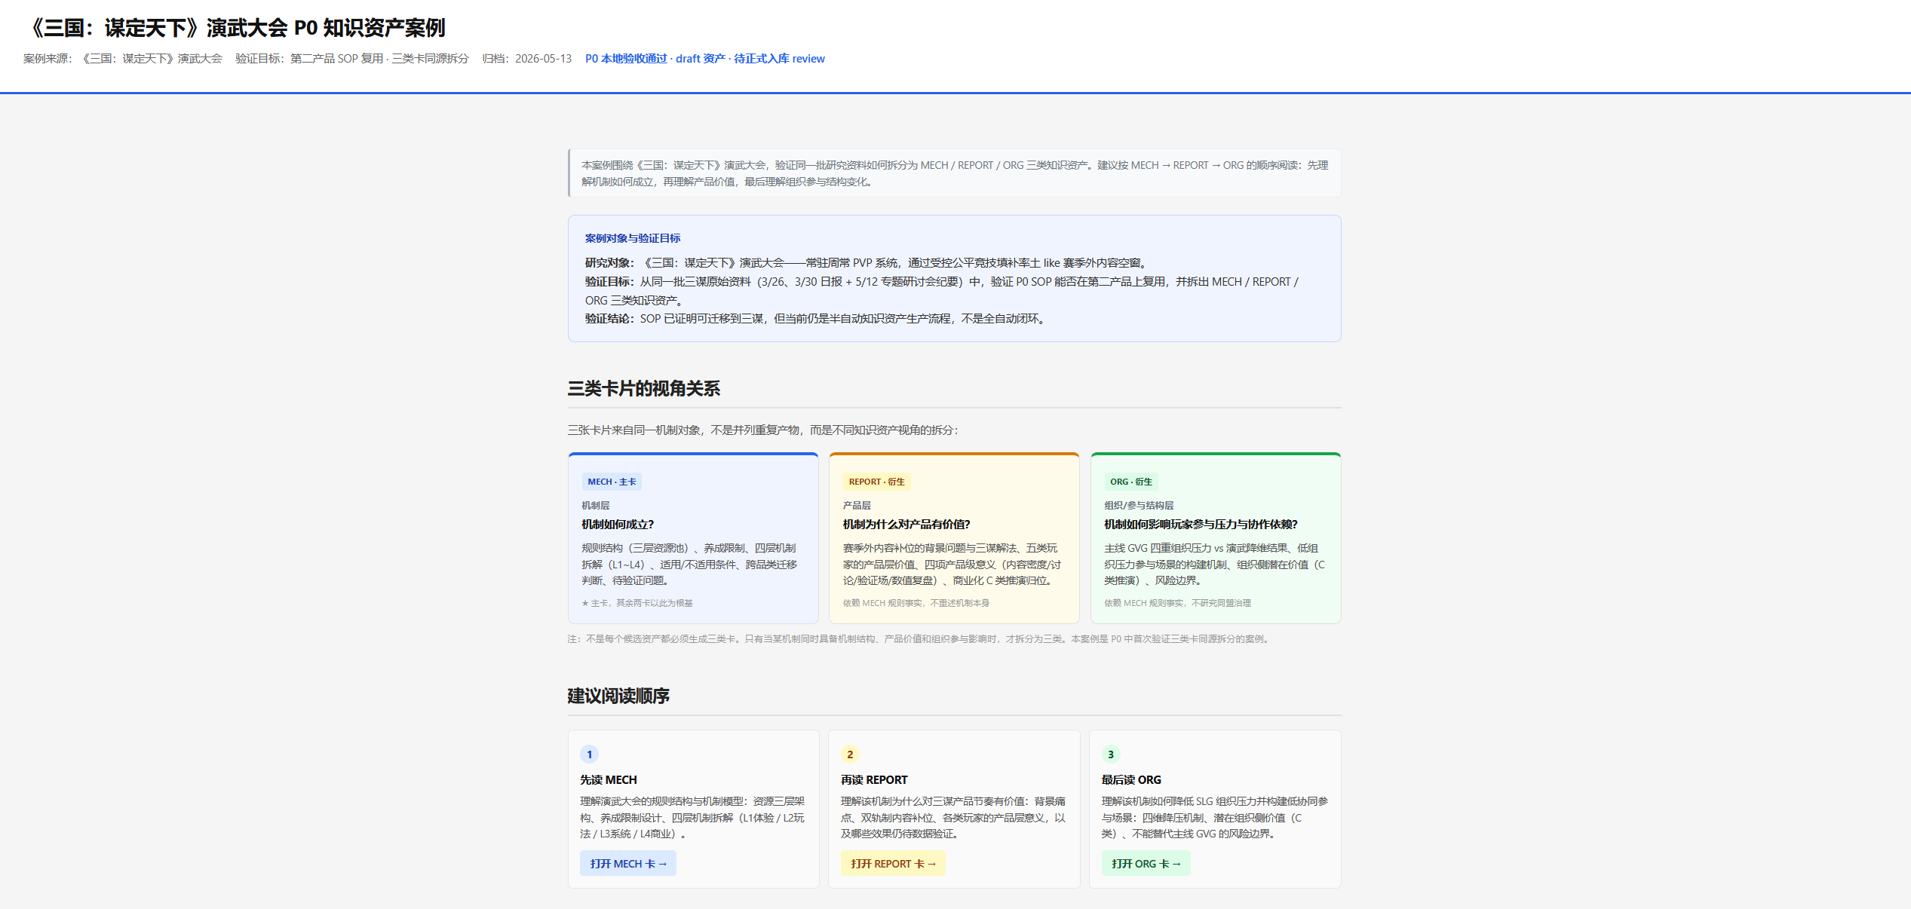Click the gray intro note about reading order

pos(955,173)
